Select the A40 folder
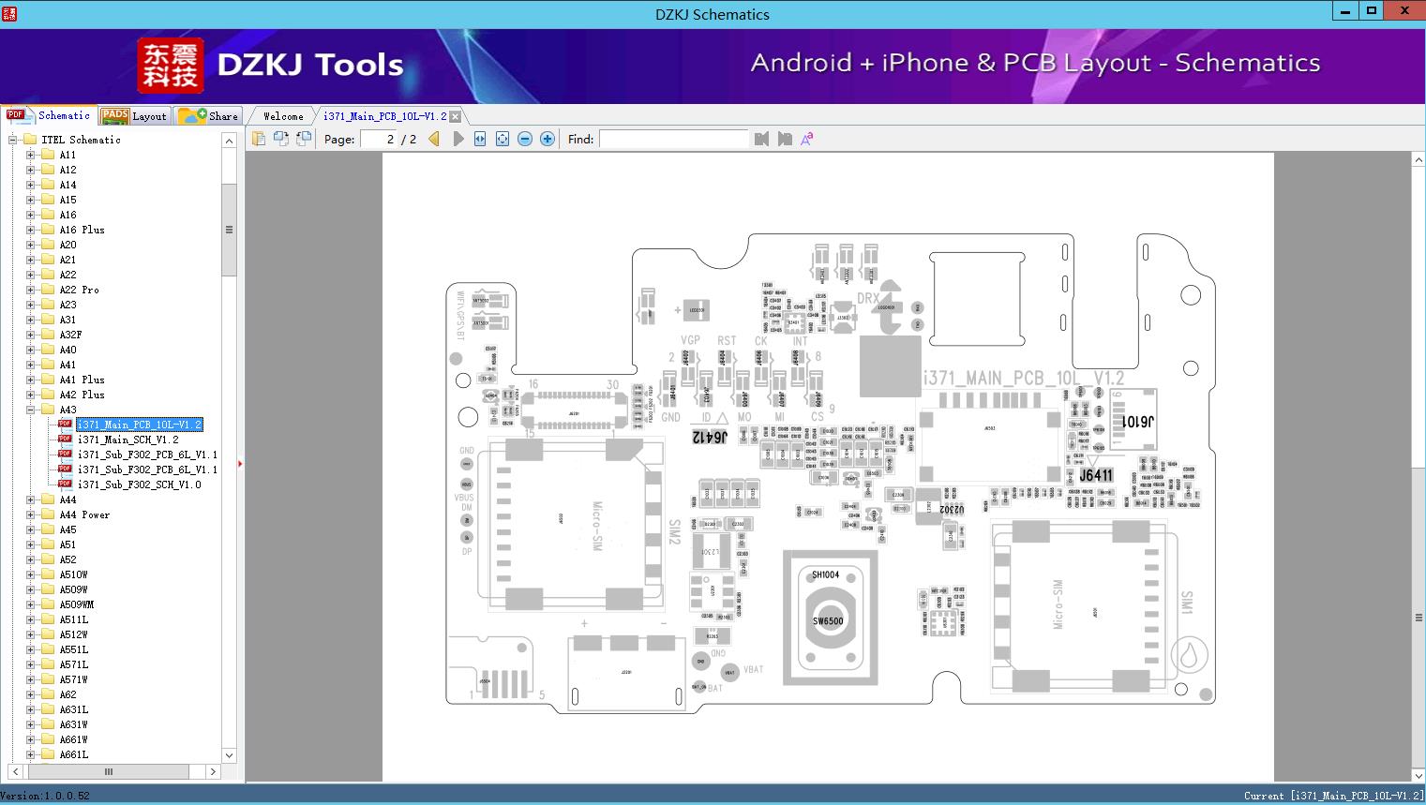This screenshot has height=805, width=1426. click(68, 350)
